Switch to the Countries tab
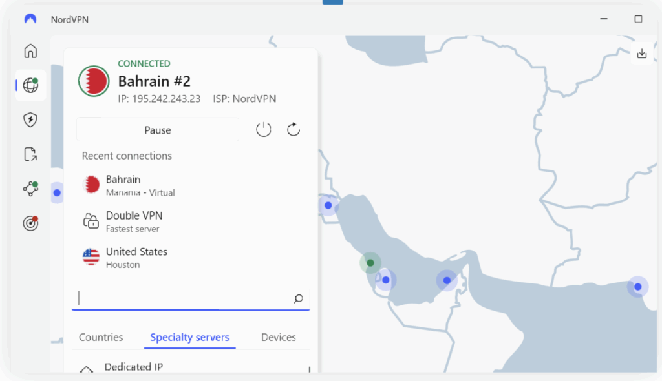Viewport: 662px width, 381px height. [101, 337]
